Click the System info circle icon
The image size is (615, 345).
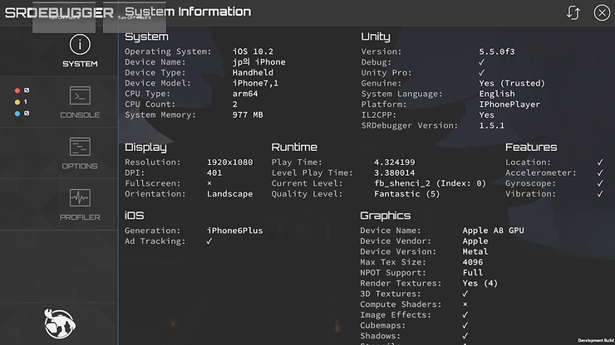pos(80,45)
